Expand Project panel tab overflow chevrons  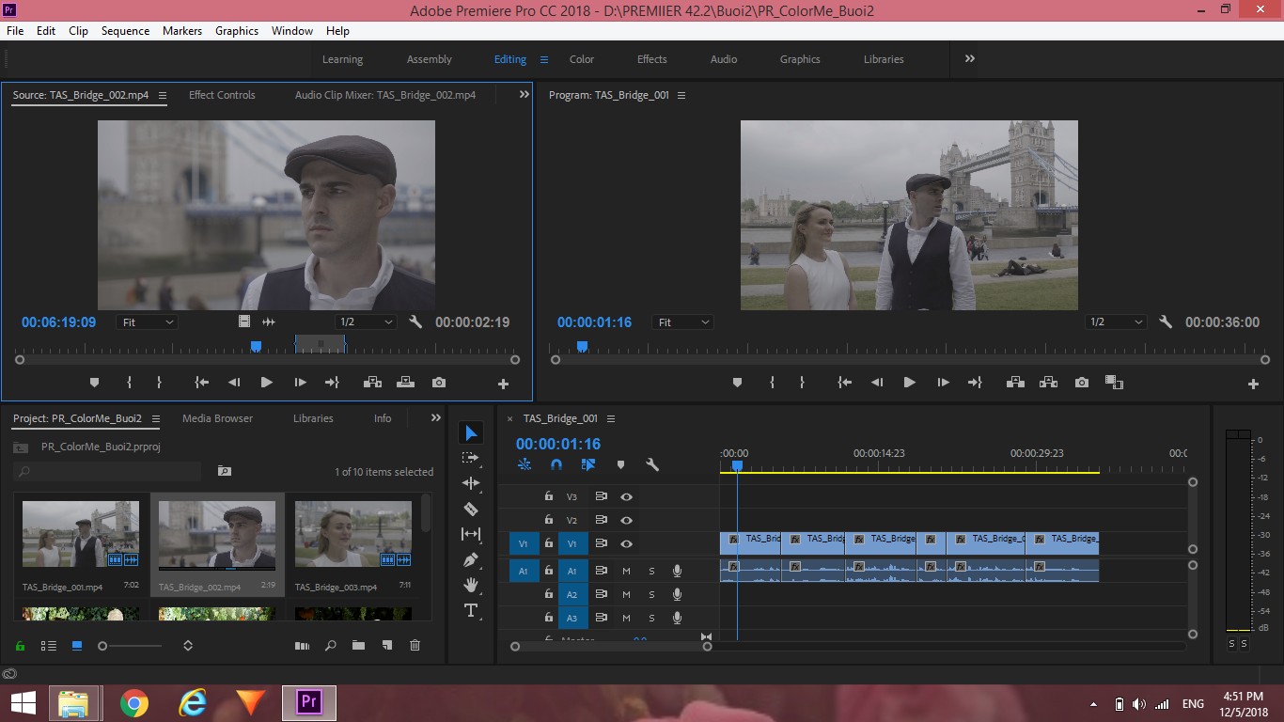pyautogui.click(x=436, y=418)
